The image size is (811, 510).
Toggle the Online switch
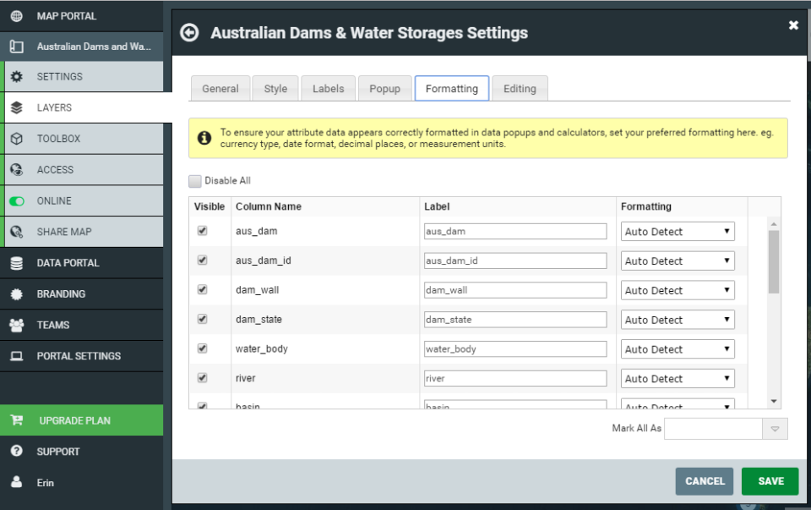click(17, 201)
